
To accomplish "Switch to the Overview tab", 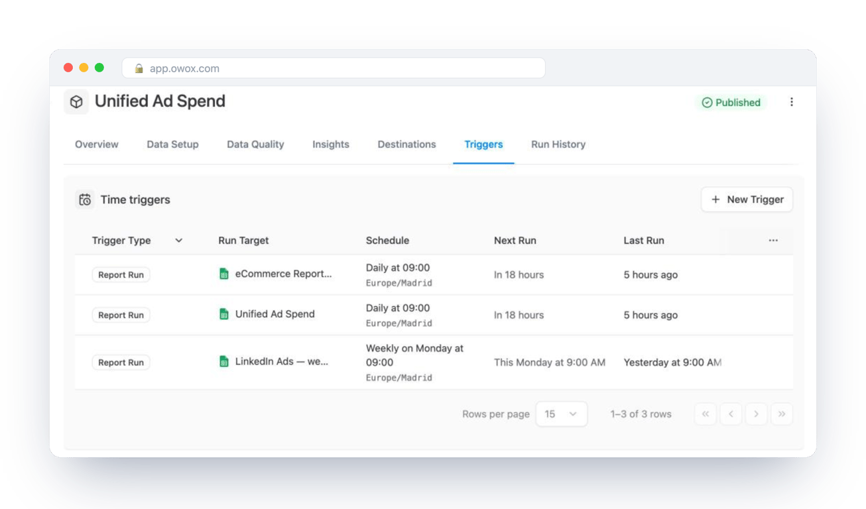I will pyautogui.click(x=97, y=144).
